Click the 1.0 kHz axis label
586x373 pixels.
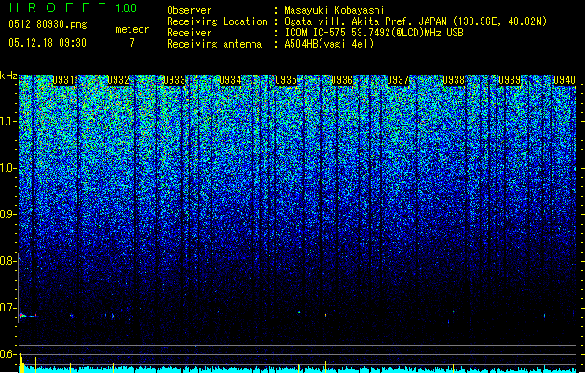click(x=8, y=169)
